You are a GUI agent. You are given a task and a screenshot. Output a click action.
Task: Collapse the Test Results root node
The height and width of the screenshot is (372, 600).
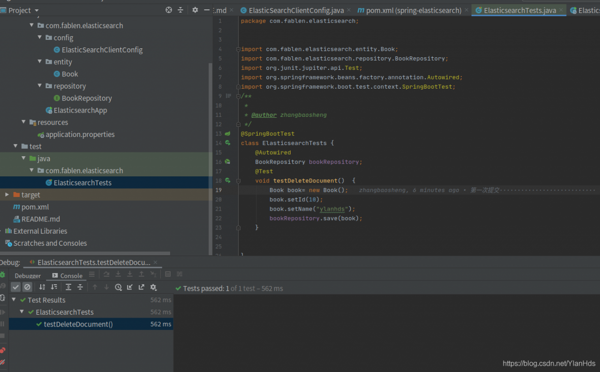point(14,300)
